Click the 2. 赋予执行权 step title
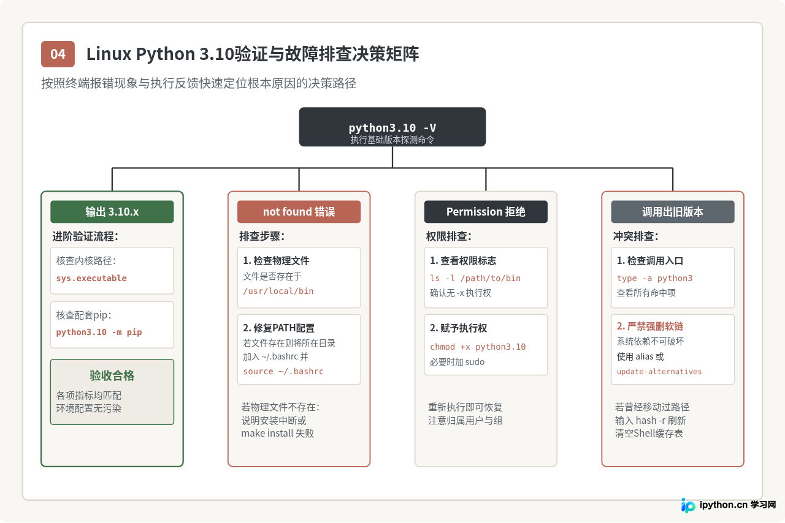The image size is (785, 523). coord(458,328)
